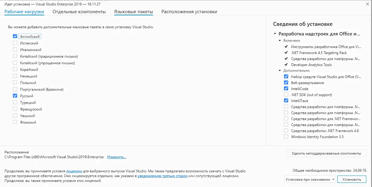
Task: Check the Японский language pack
Action: click(15, 122)
